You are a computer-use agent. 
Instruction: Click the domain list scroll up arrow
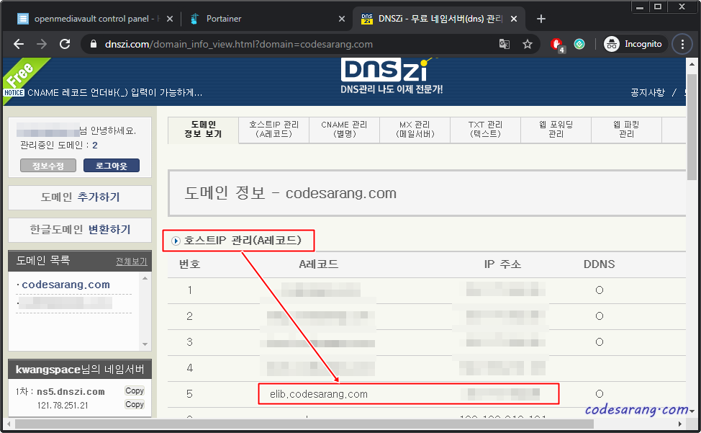(x=145, y=278)
